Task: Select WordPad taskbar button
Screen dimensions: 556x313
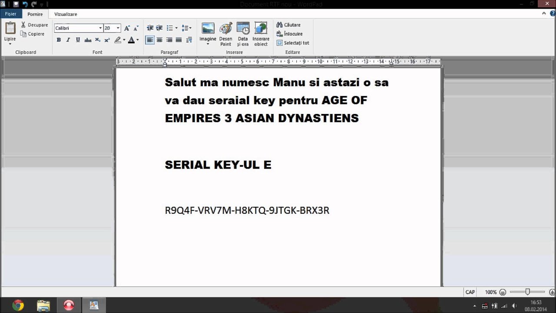Action: [94, 306]
